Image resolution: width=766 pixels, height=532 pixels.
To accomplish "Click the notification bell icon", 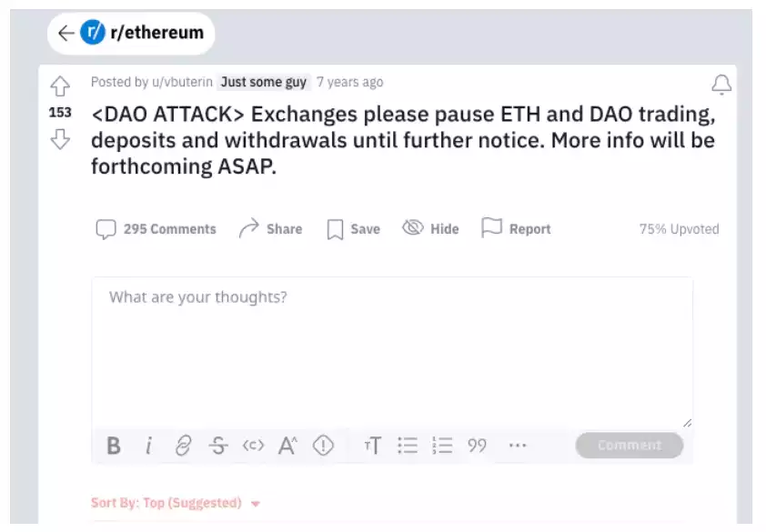I will 721,85.
